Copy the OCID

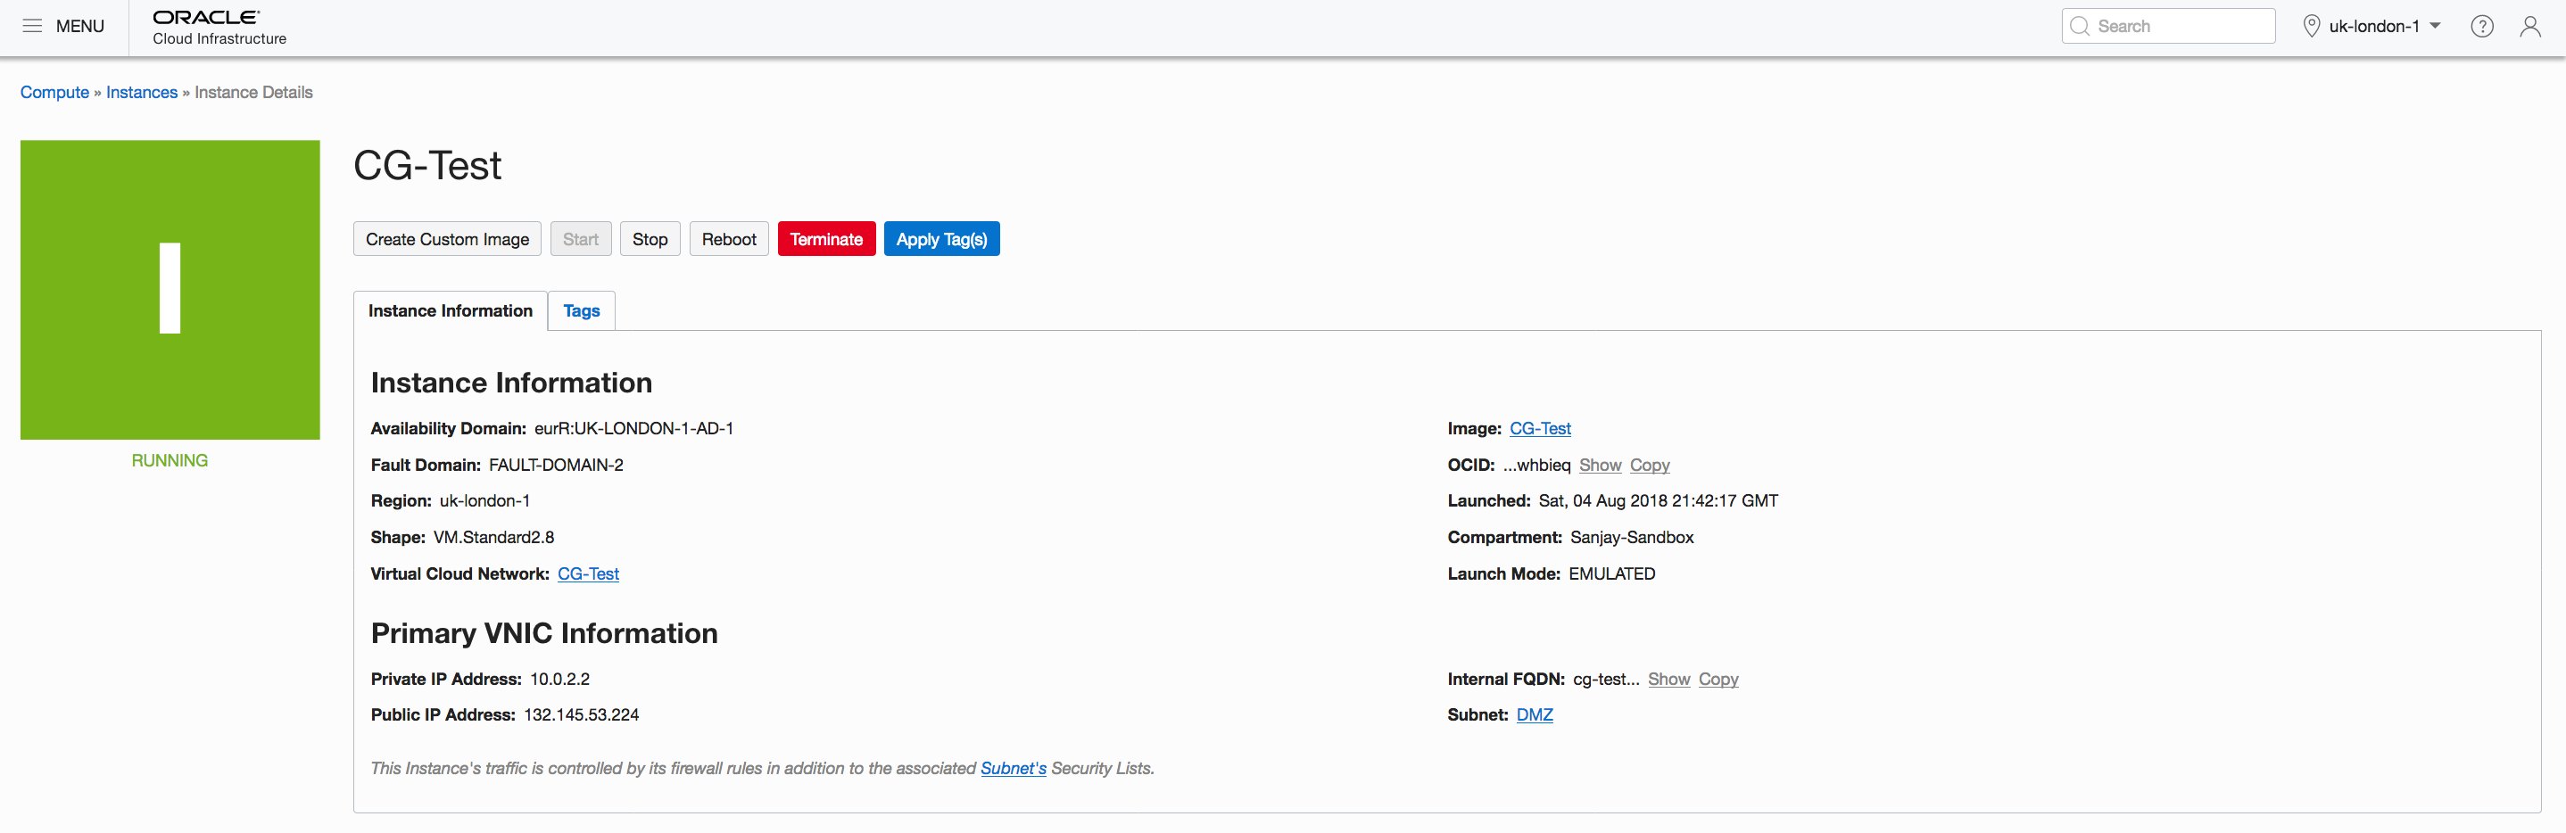(1650, 465)
